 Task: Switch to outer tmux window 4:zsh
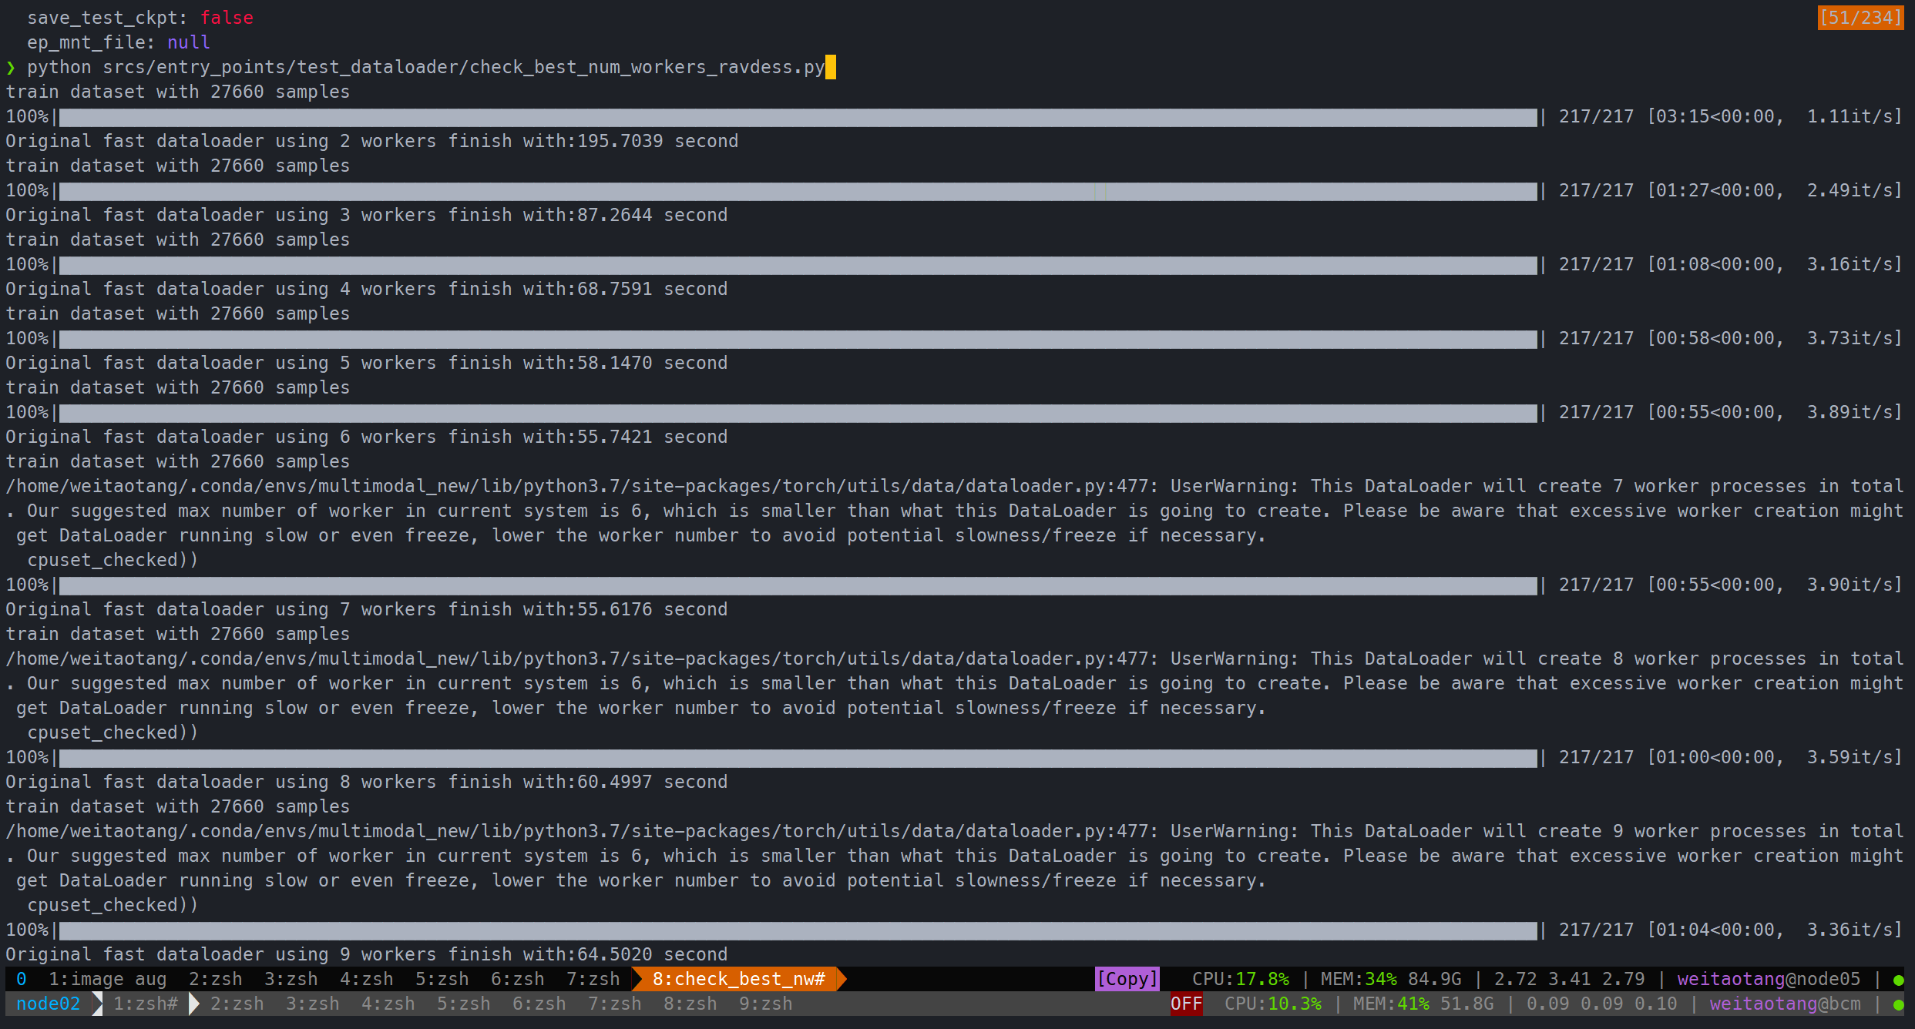click(388, 1004)
